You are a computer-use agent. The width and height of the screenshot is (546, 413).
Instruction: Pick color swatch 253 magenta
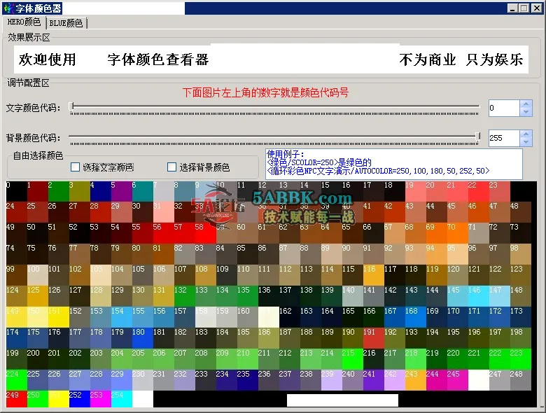coord(101,399)
